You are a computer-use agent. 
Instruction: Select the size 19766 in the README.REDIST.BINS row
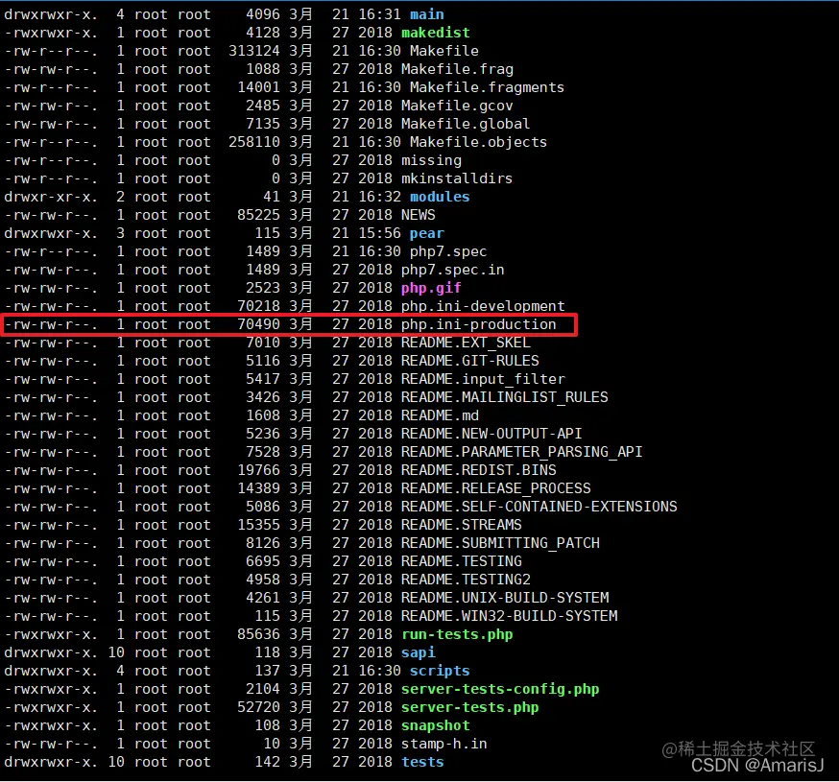click(x=258, y=470)
